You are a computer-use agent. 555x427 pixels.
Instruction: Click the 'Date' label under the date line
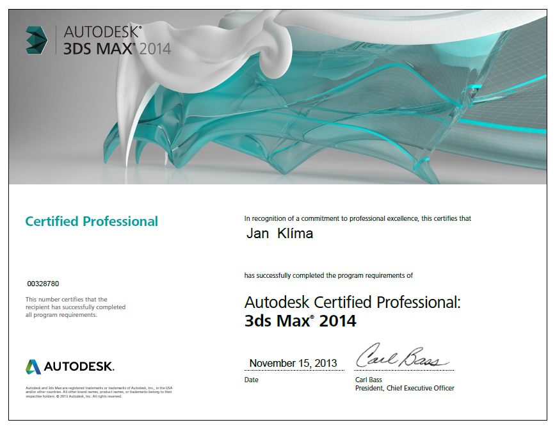pos(252,380)
